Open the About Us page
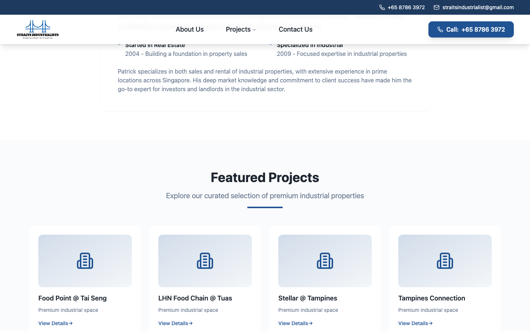 point(190,29)
